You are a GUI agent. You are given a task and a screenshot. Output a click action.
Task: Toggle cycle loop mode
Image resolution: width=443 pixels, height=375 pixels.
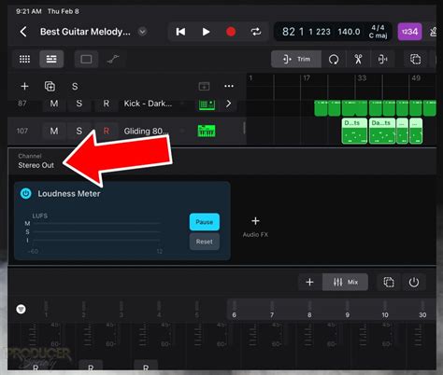(x=256, y=32)
